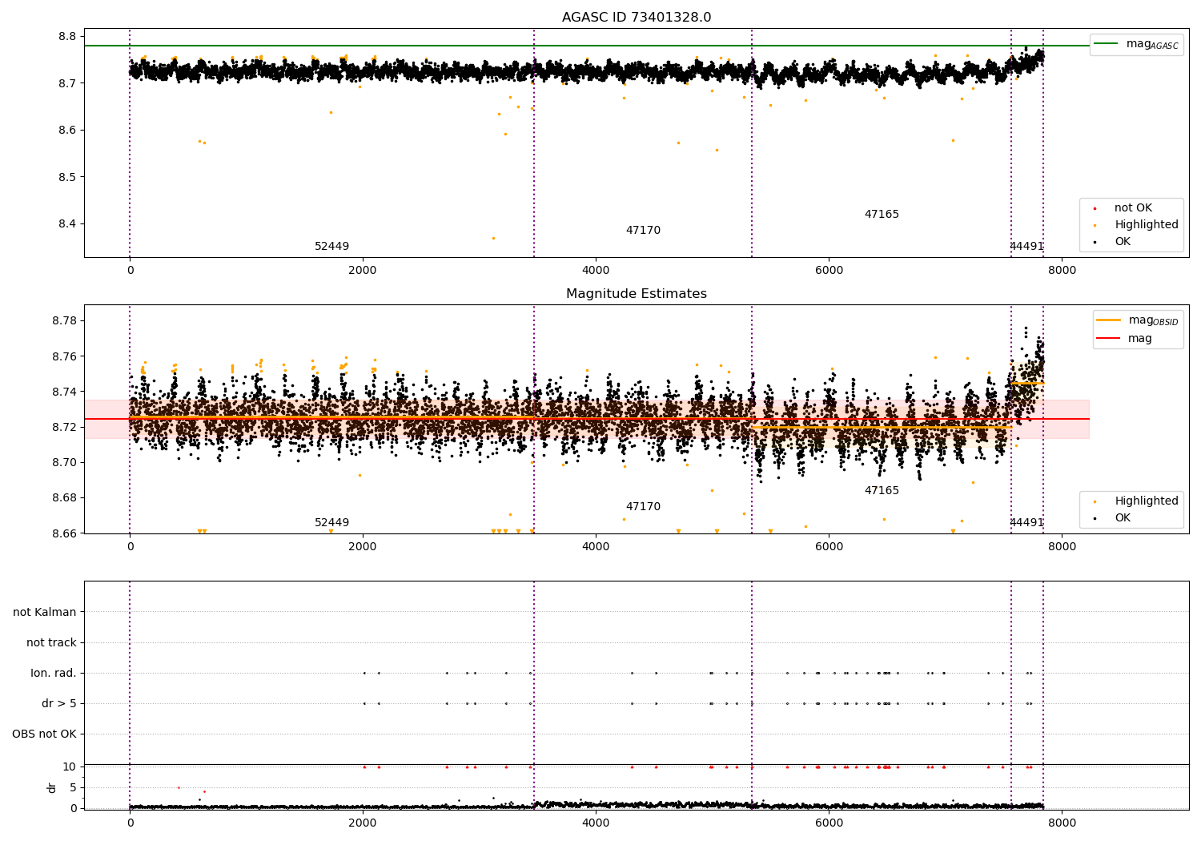This screenshot has width=1201, height=841.
Task: Click obsid label 47170 in Magnitude Estimates plot
Action: pyautogui.click(x=643, y=507)
